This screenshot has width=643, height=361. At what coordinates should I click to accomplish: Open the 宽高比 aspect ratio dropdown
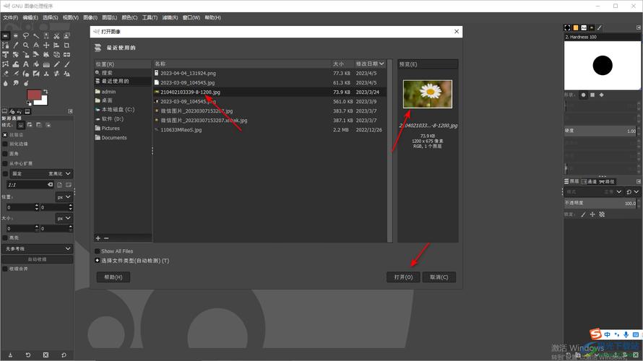click(41, 174)
